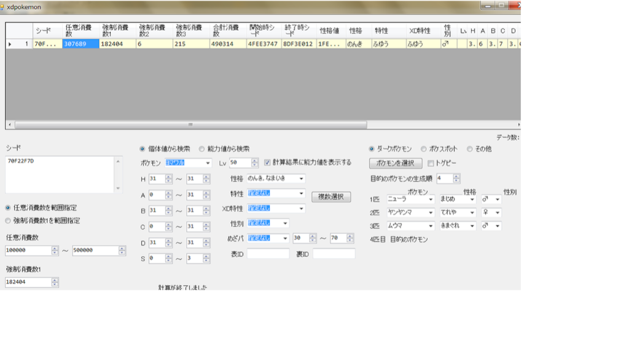Click the H minimum IV field
629x354 pixels.
tap(157, 179)
